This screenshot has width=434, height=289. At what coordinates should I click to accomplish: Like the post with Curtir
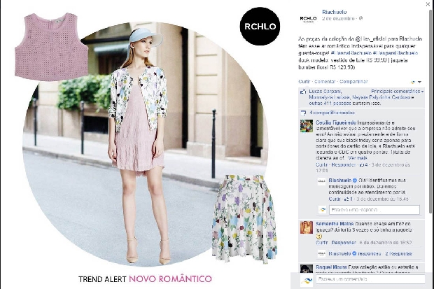point(304,81)
